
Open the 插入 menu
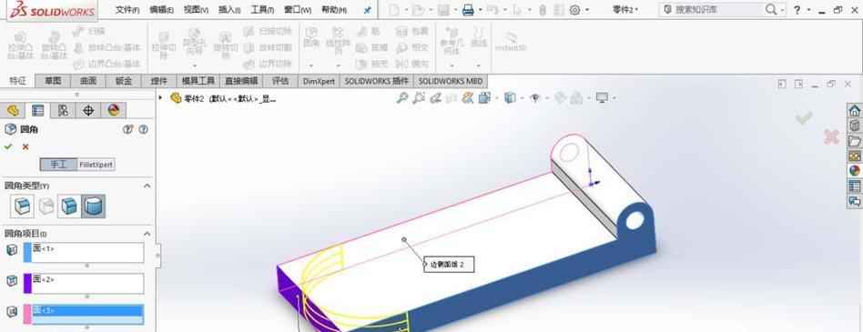click(229, 10)
